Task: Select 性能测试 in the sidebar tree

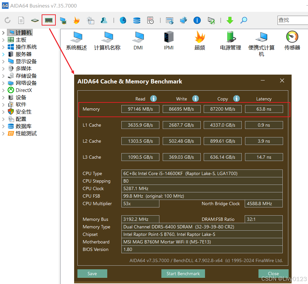Action: coord(26,133)
